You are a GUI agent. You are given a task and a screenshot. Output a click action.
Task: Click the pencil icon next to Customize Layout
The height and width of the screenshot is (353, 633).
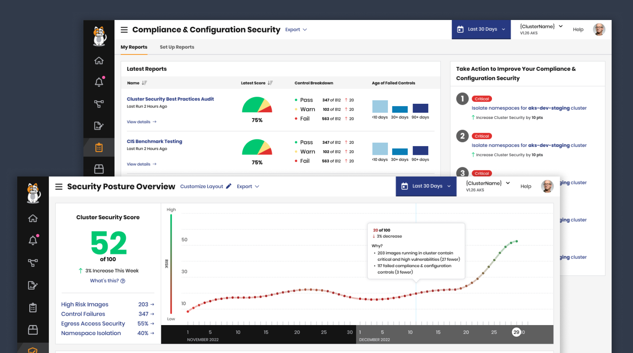click(x=229, y=186)
